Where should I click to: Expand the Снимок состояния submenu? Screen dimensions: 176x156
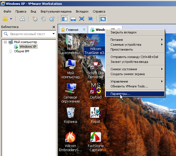click(135, 69)
